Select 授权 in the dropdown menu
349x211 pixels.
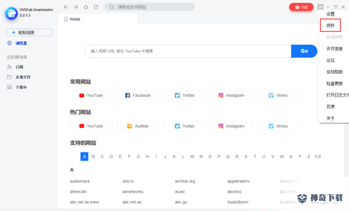pyautogui.click(x=330, y=26)
